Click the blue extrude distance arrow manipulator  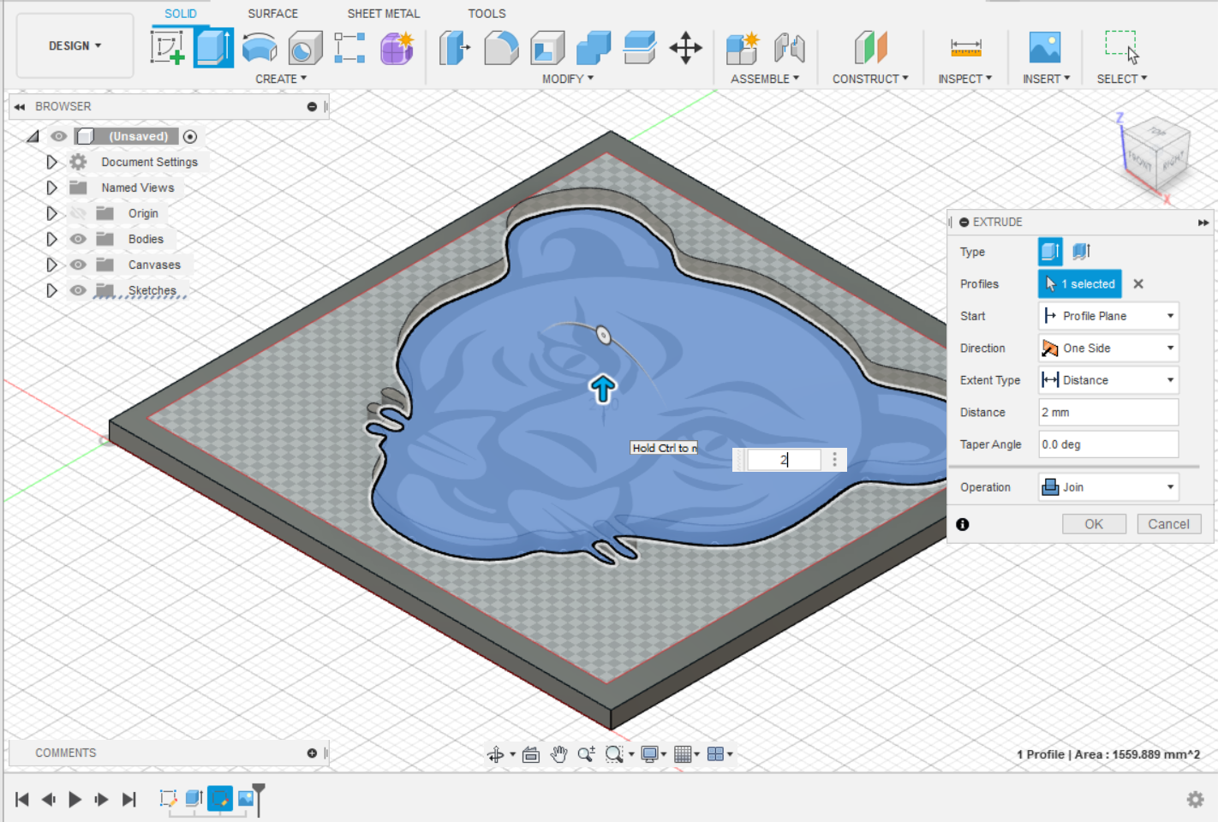coord(603,389)
